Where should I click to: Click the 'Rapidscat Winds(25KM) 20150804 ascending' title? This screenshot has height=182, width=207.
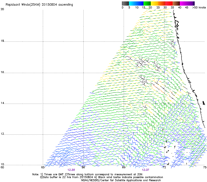pos(39,5)
